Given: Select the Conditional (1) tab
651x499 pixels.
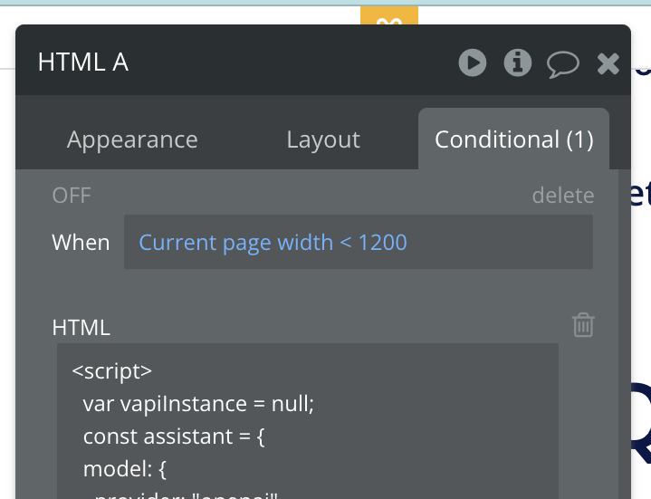Looking at the screenshot, I should [x=513, y=139].
